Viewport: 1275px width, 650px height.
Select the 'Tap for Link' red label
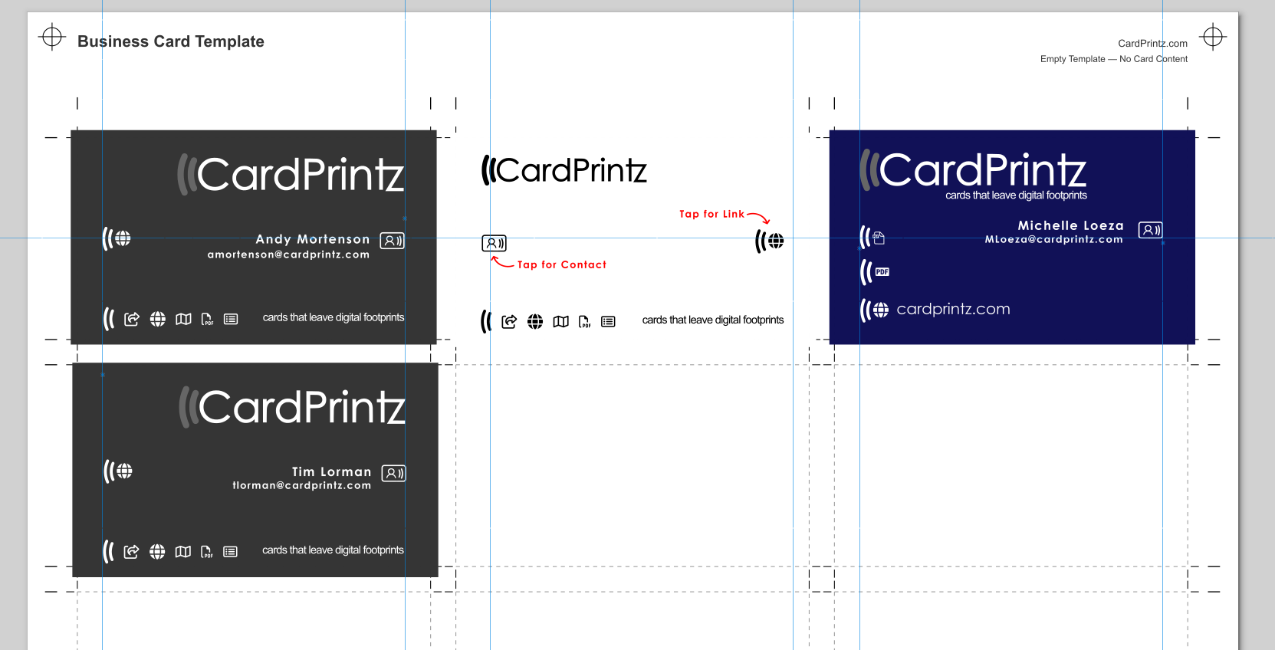[711, 214]
